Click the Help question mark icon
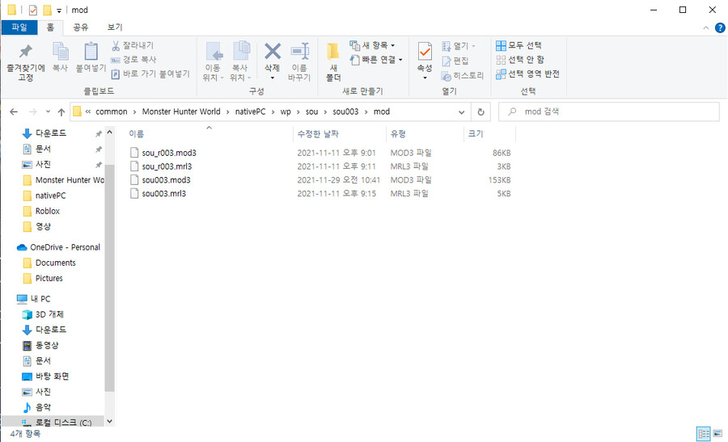Screen dimensions: 728x442 720,27
